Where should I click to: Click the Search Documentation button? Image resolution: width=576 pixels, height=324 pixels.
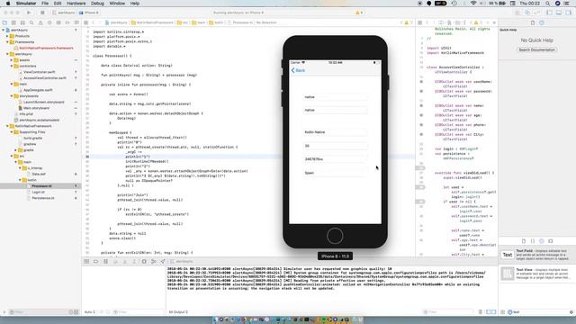(x=537, y=49)
